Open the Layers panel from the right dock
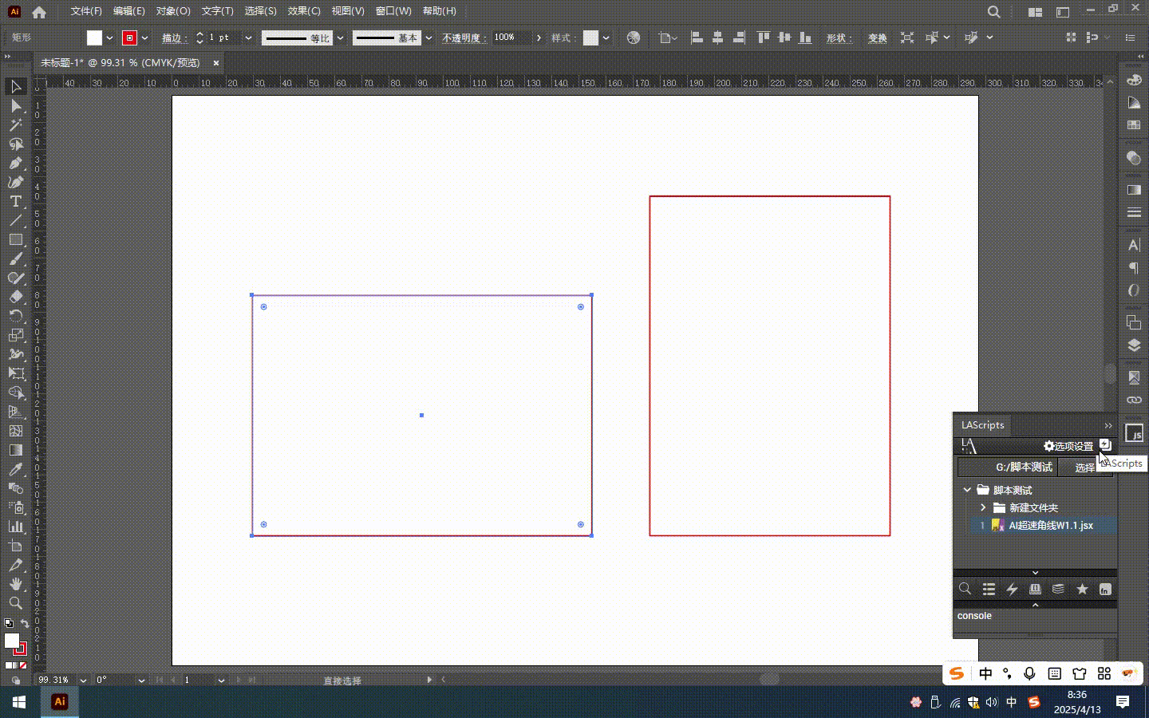1149x718 pixels. 1134,345
